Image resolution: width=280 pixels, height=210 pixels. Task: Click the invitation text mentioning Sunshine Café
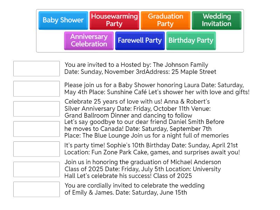(x=156, y=89)
